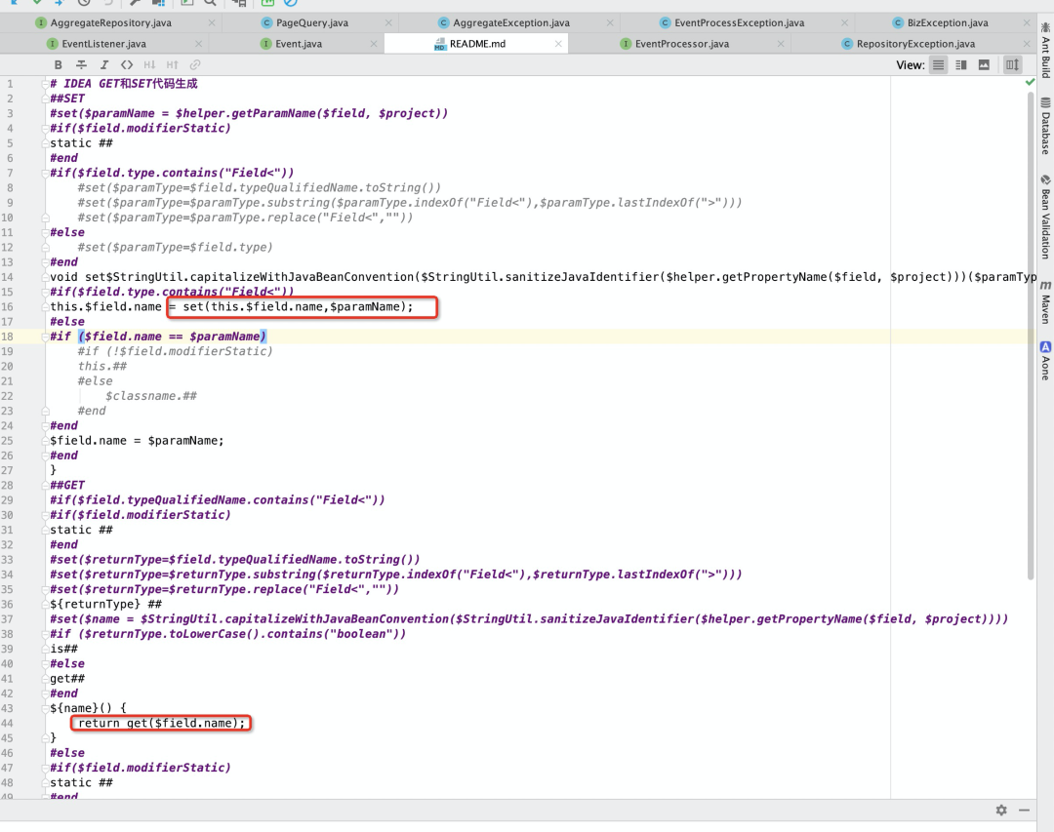
Task: Collapse the fold marker at line 29
Action: [44, 499]
